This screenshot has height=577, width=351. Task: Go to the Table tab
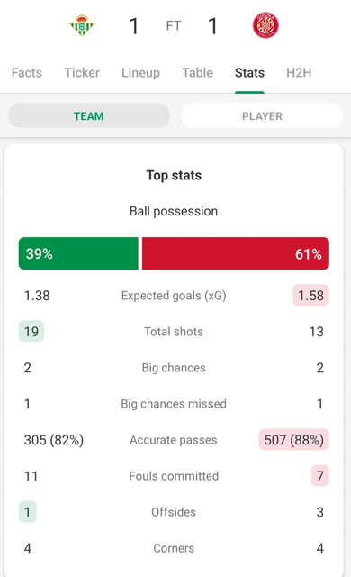[197, 72]
